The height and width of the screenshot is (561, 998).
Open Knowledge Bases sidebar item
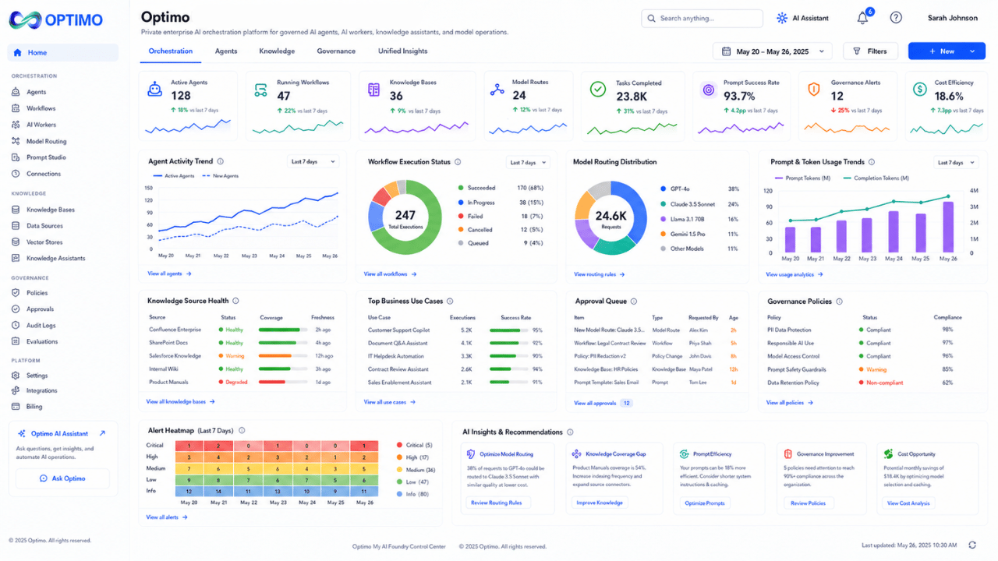pyautogui.click(x=50, y=210)
